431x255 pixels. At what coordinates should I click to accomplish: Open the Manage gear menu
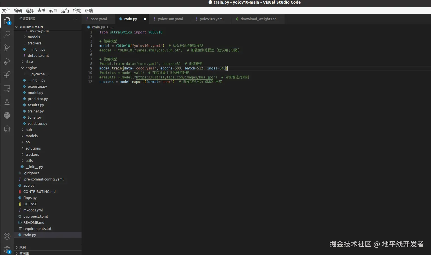pos(7,249)
